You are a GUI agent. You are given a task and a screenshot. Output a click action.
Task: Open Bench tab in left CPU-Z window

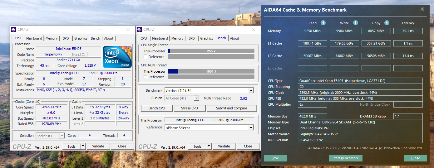click(x=96, y=38)
